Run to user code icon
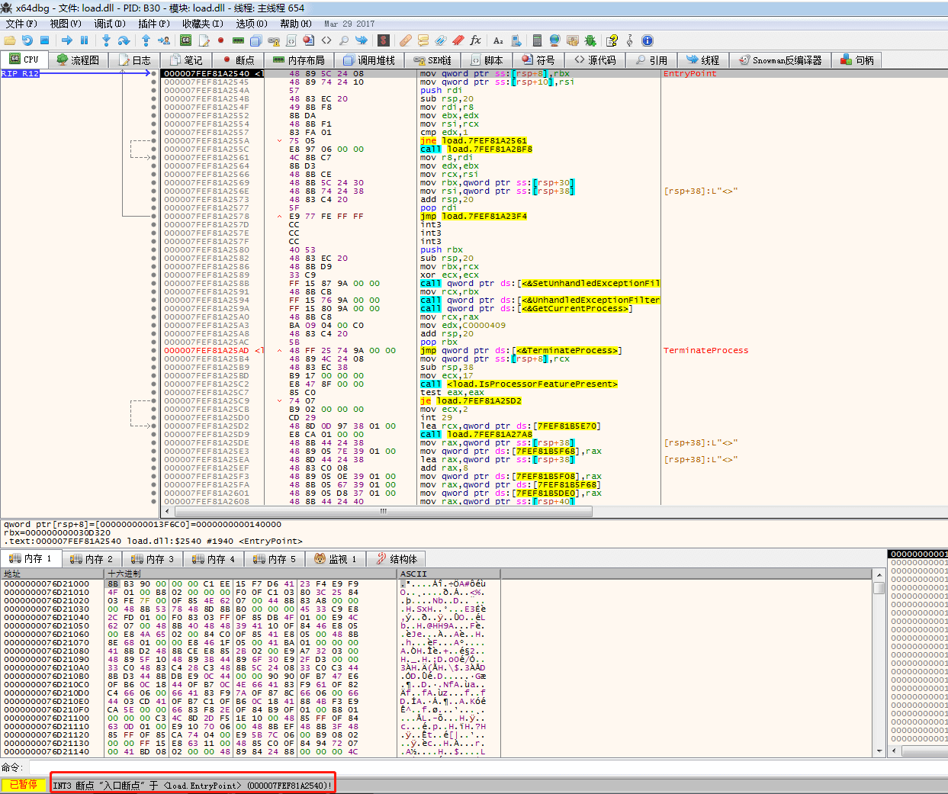The width and height of the screenshot is (948, 794). click(164, 40)
